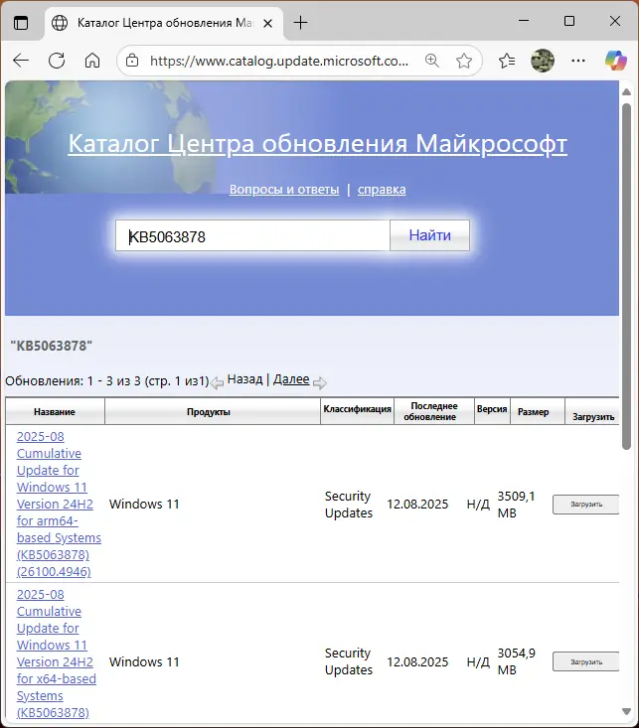Click Security Updates in the x64 row
Viewport: 639px width, 728px height.
pos(349,661)
